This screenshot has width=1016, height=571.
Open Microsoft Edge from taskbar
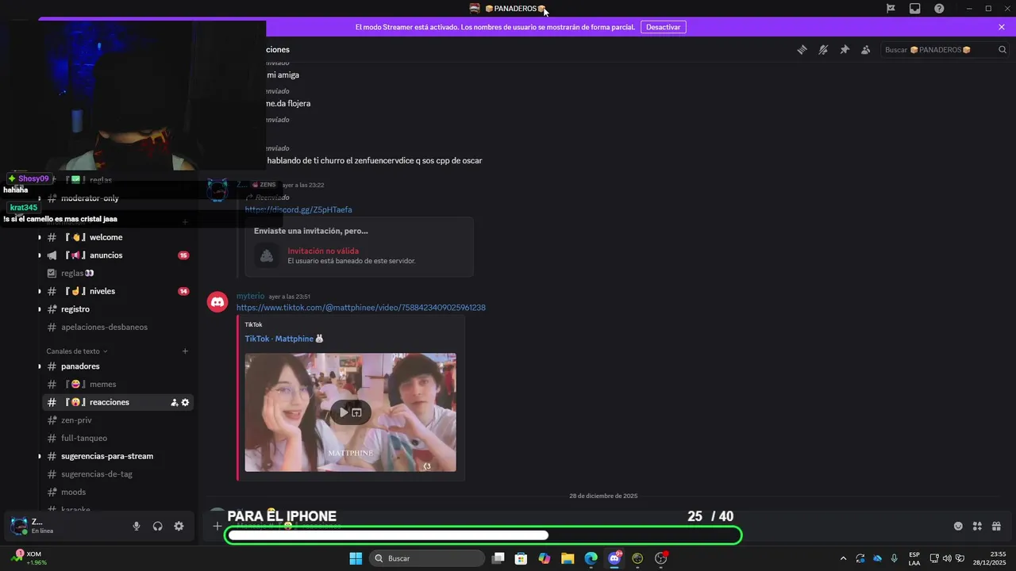tap(591, 558)
